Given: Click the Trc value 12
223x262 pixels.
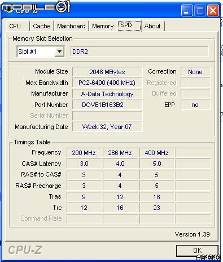Looking at the screenshot, I should click(84, 208).
